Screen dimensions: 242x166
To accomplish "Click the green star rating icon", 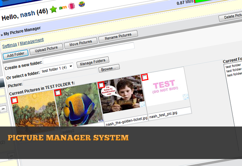I will click(53, 9).
